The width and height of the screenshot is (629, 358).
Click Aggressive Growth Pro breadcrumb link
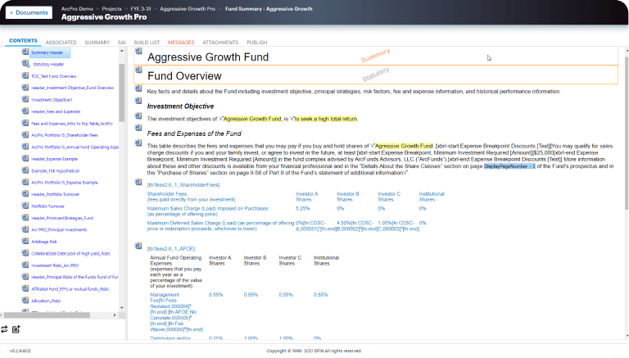pyautogui.click(x=188, y=8)
